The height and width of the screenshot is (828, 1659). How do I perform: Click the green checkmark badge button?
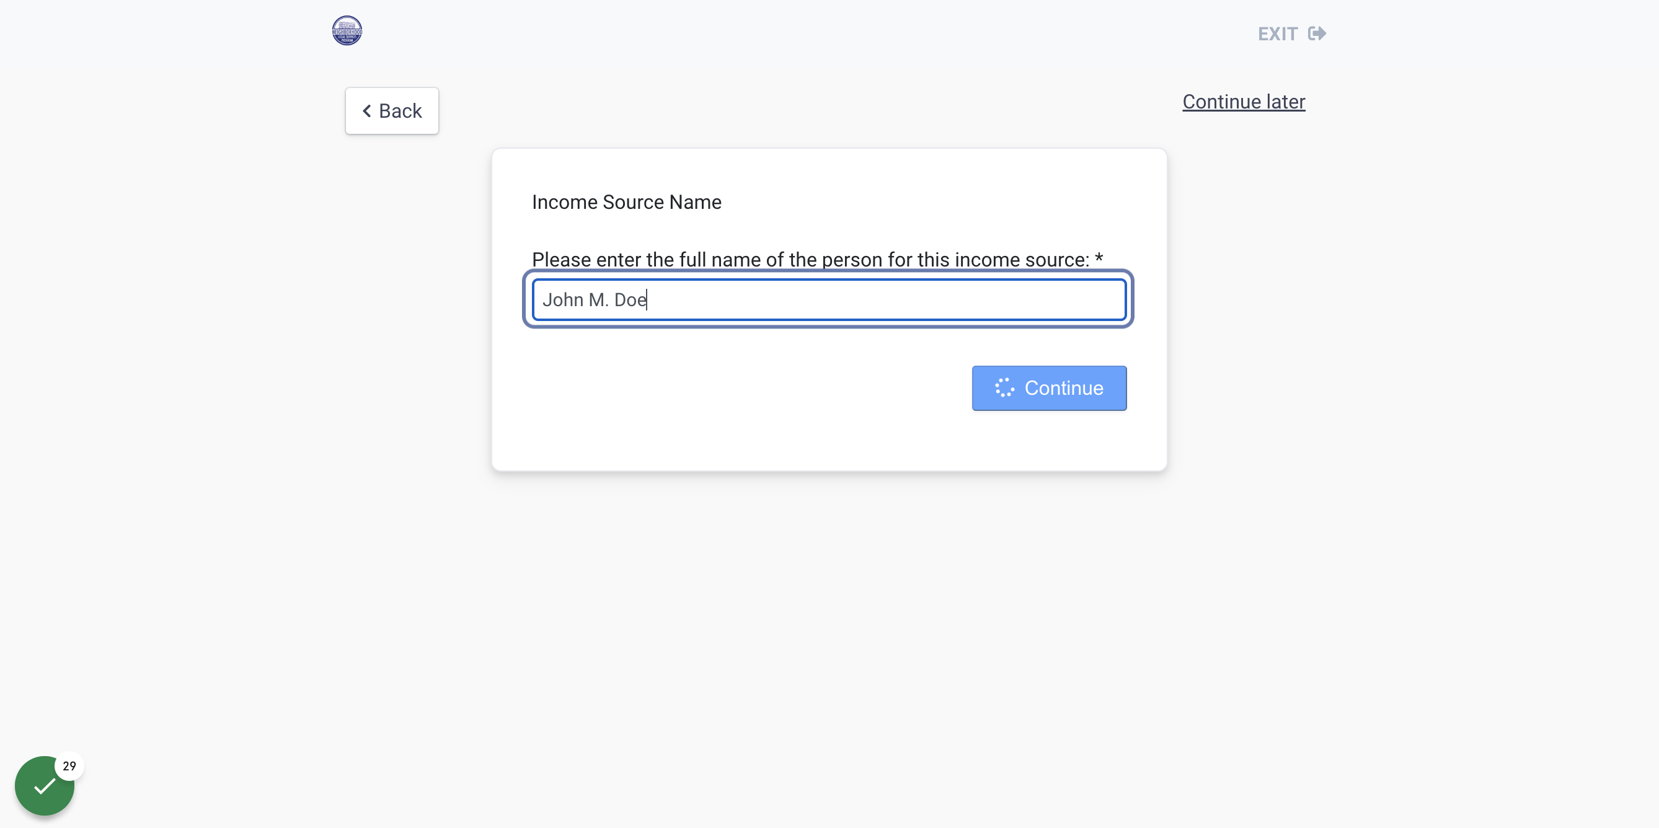[x=45, y=785]
